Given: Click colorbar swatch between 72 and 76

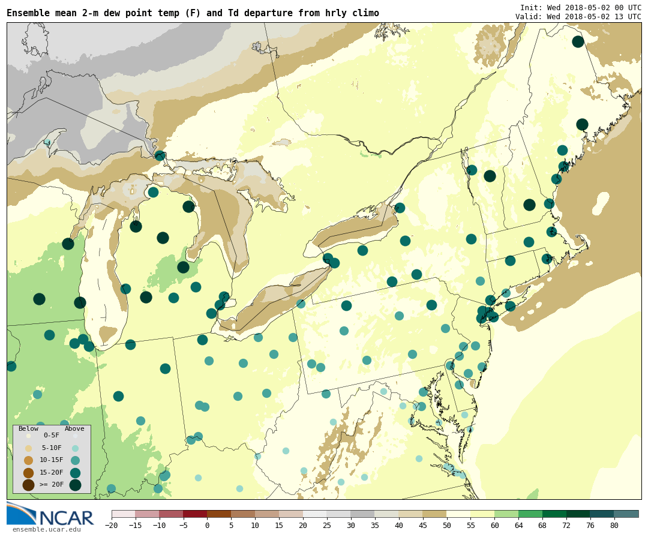Looking at the screenshot, I should [x=578, y=514].
